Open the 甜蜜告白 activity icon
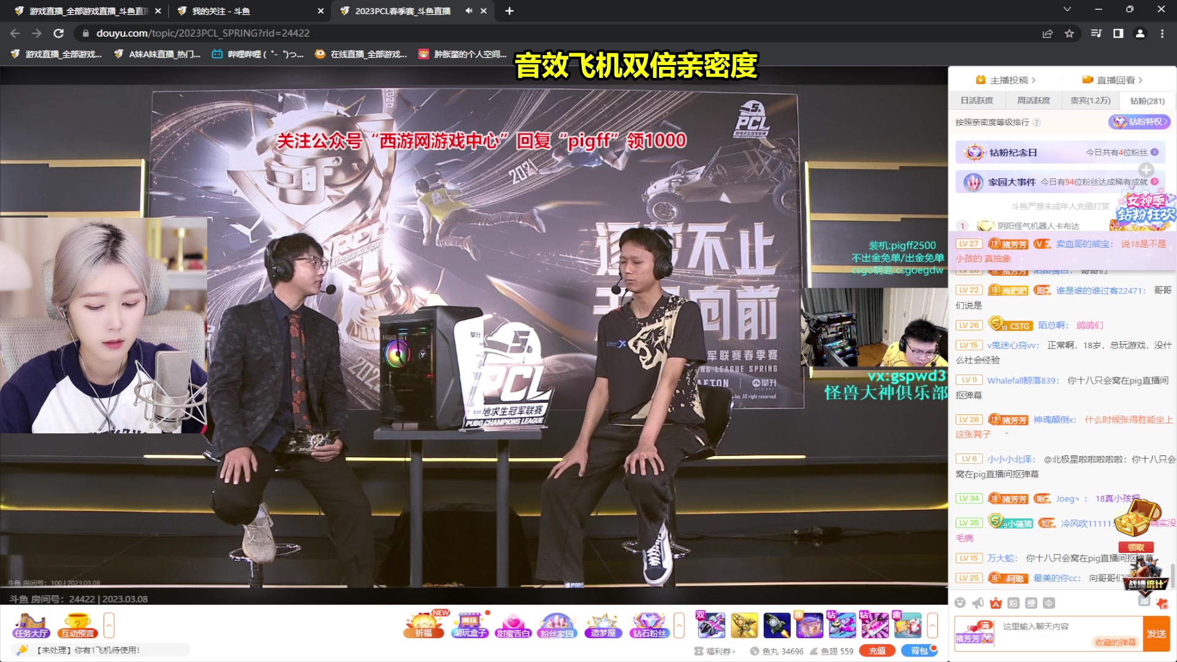Image resolution: width=1177 pixels, height=662 pixels. coord(513,625)
